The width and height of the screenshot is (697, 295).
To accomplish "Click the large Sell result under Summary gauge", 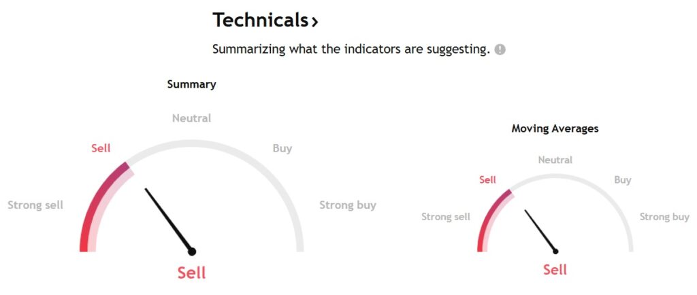I will pos(191,273).
